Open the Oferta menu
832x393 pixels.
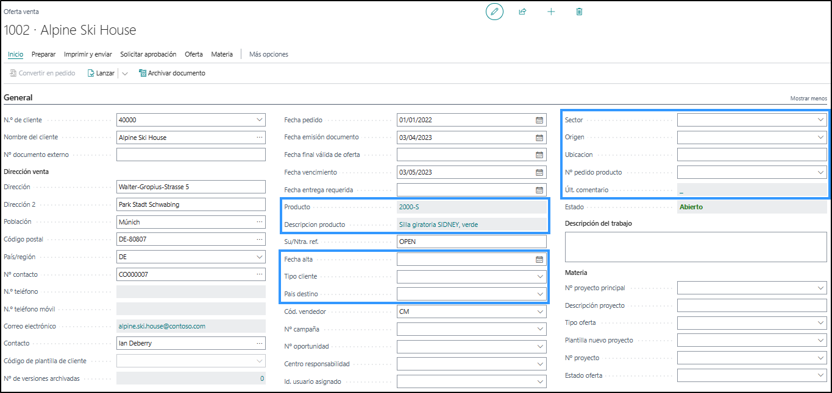[194, 54]
